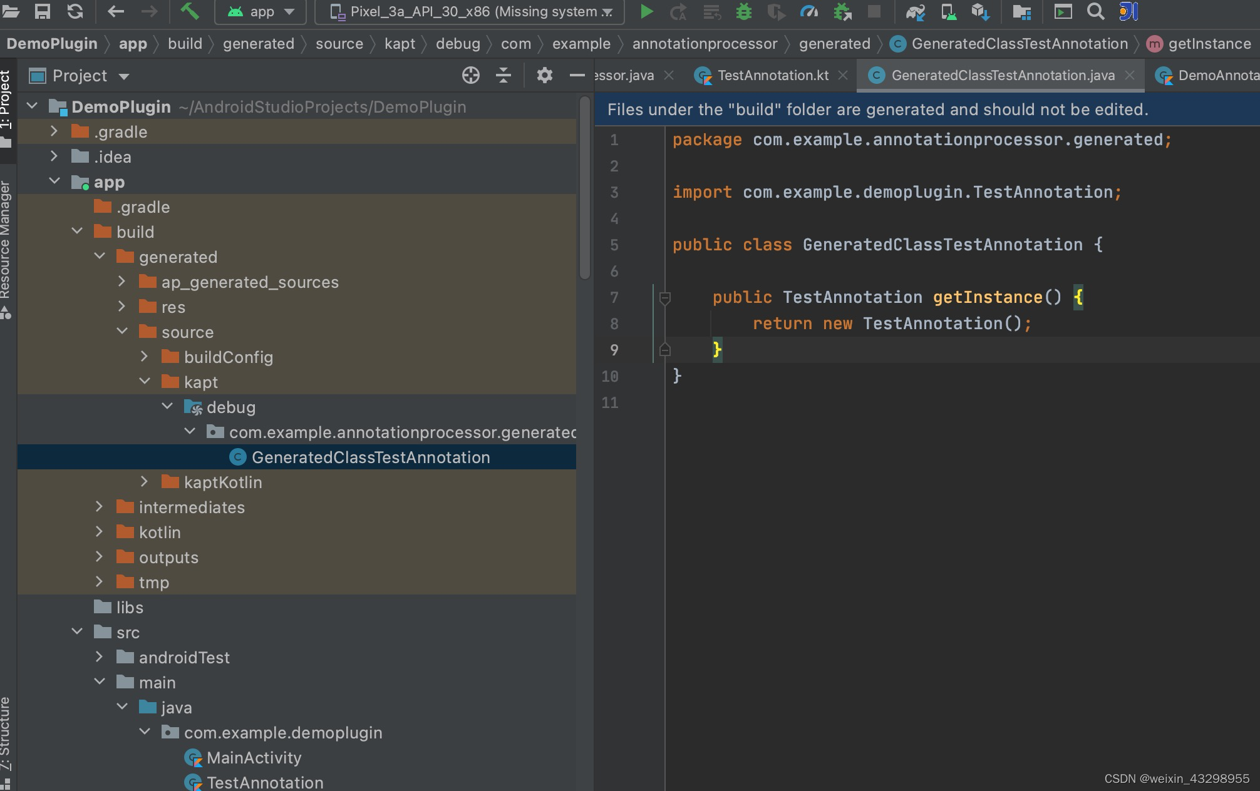Image resolution: width=1260 pixels, height=791 pixels.
Task: Click the project tree vertical scrollbar
Action: point(585,188)
